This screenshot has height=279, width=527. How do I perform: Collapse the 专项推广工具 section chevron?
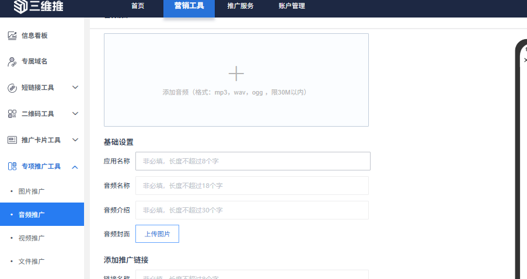click(x=75, y=167)
